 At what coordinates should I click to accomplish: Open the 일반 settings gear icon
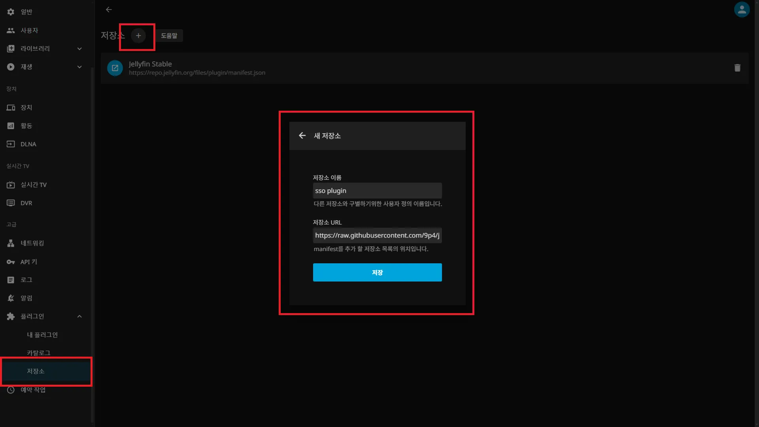pyautogui.click(x=11, y=11)
